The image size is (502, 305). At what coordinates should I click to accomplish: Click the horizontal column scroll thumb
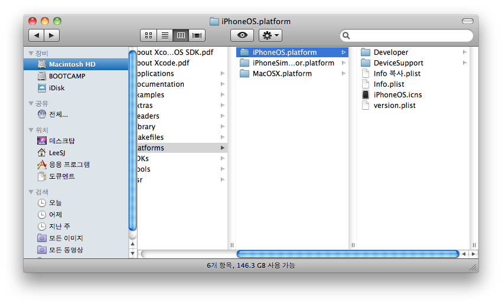coord(348,254)
